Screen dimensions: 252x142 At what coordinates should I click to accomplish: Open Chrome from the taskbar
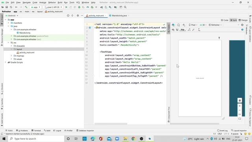click(x=133, y=138)
